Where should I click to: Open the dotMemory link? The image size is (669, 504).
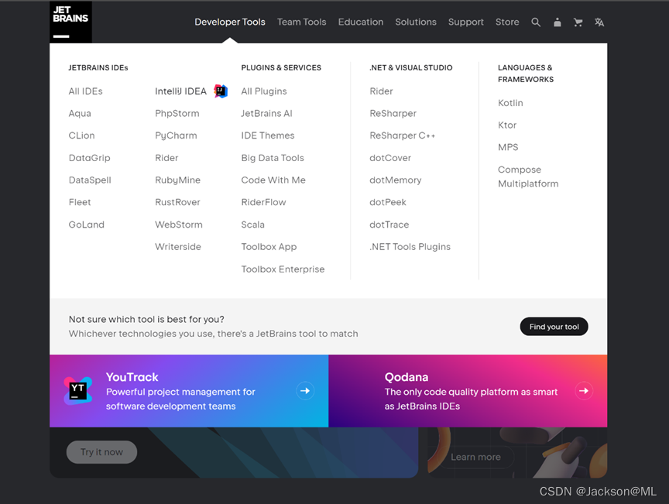(396, 180)
